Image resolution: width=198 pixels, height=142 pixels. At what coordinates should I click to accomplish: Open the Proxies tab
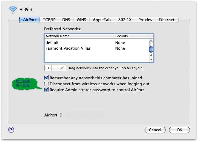pos(145,20)
